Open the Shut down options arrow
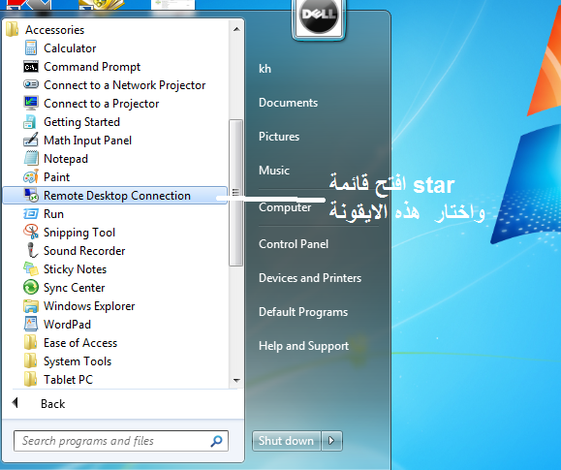The height and width of the screenshot is (470, 561). coord(331,441)
